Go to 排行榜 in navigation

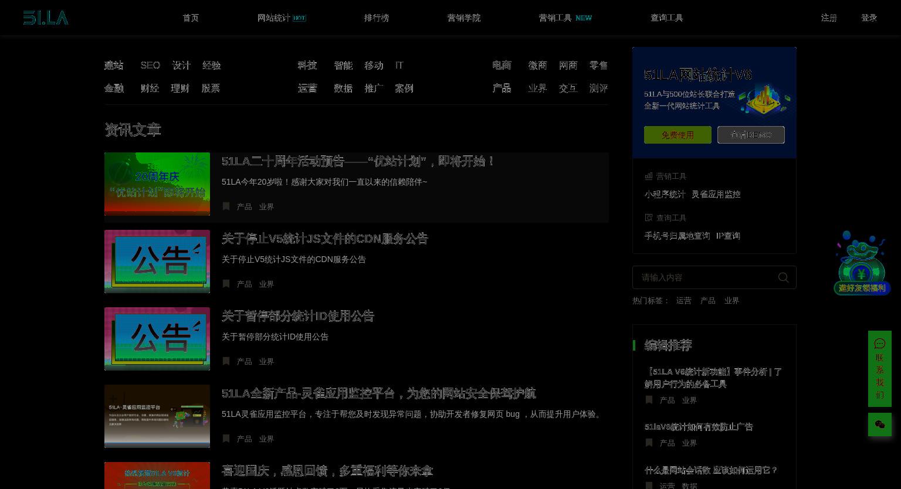[377, 18]
